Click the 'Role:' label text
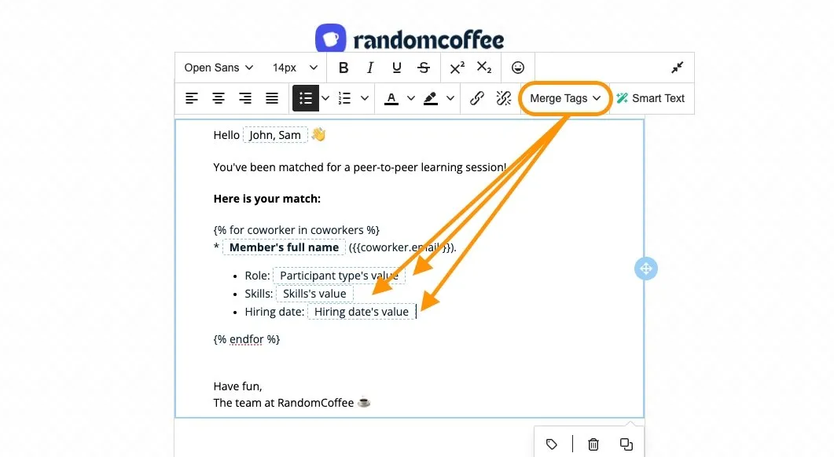This screenshot has height=457, width=834. (x=258, y=276)
